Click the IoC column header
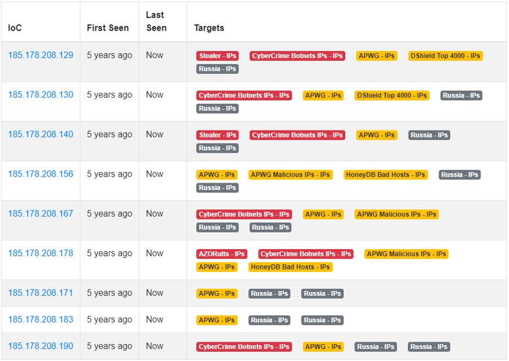This screenshot has height=361, width=509. [15, 28]
